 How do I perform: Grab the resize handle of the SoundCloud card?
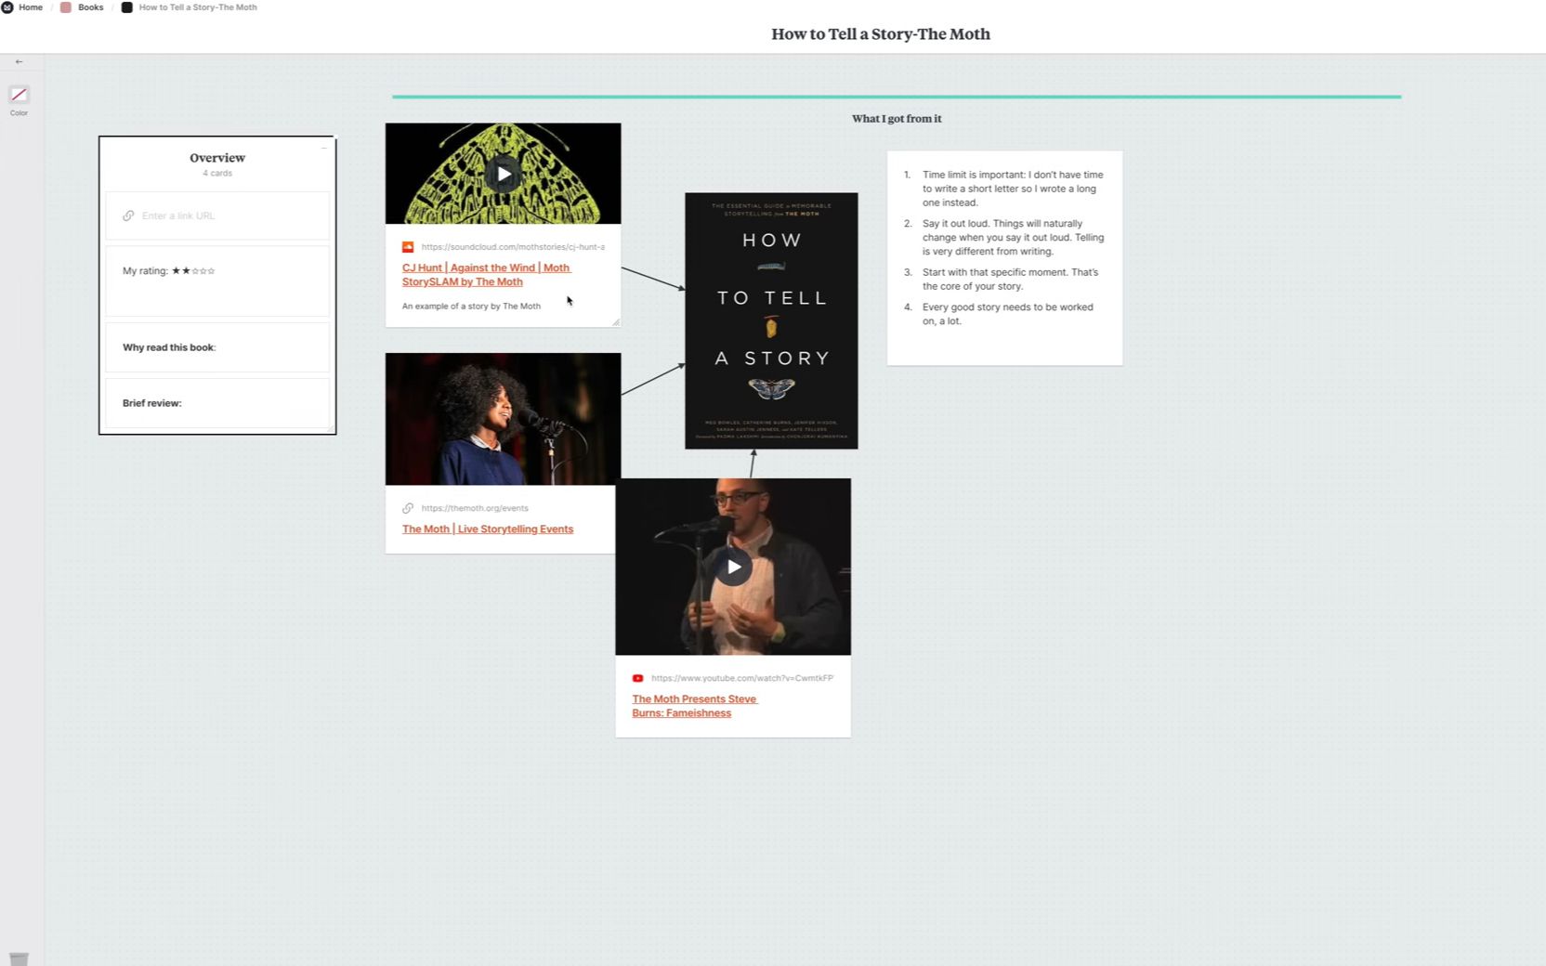pos(615,321)
